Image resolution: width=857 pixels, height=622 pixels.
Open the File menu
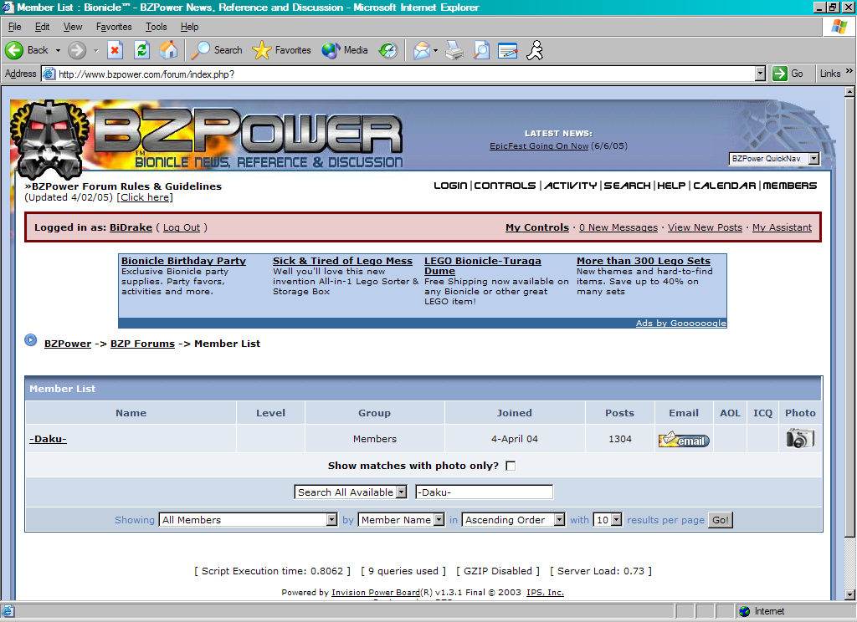tap(15, 27)
